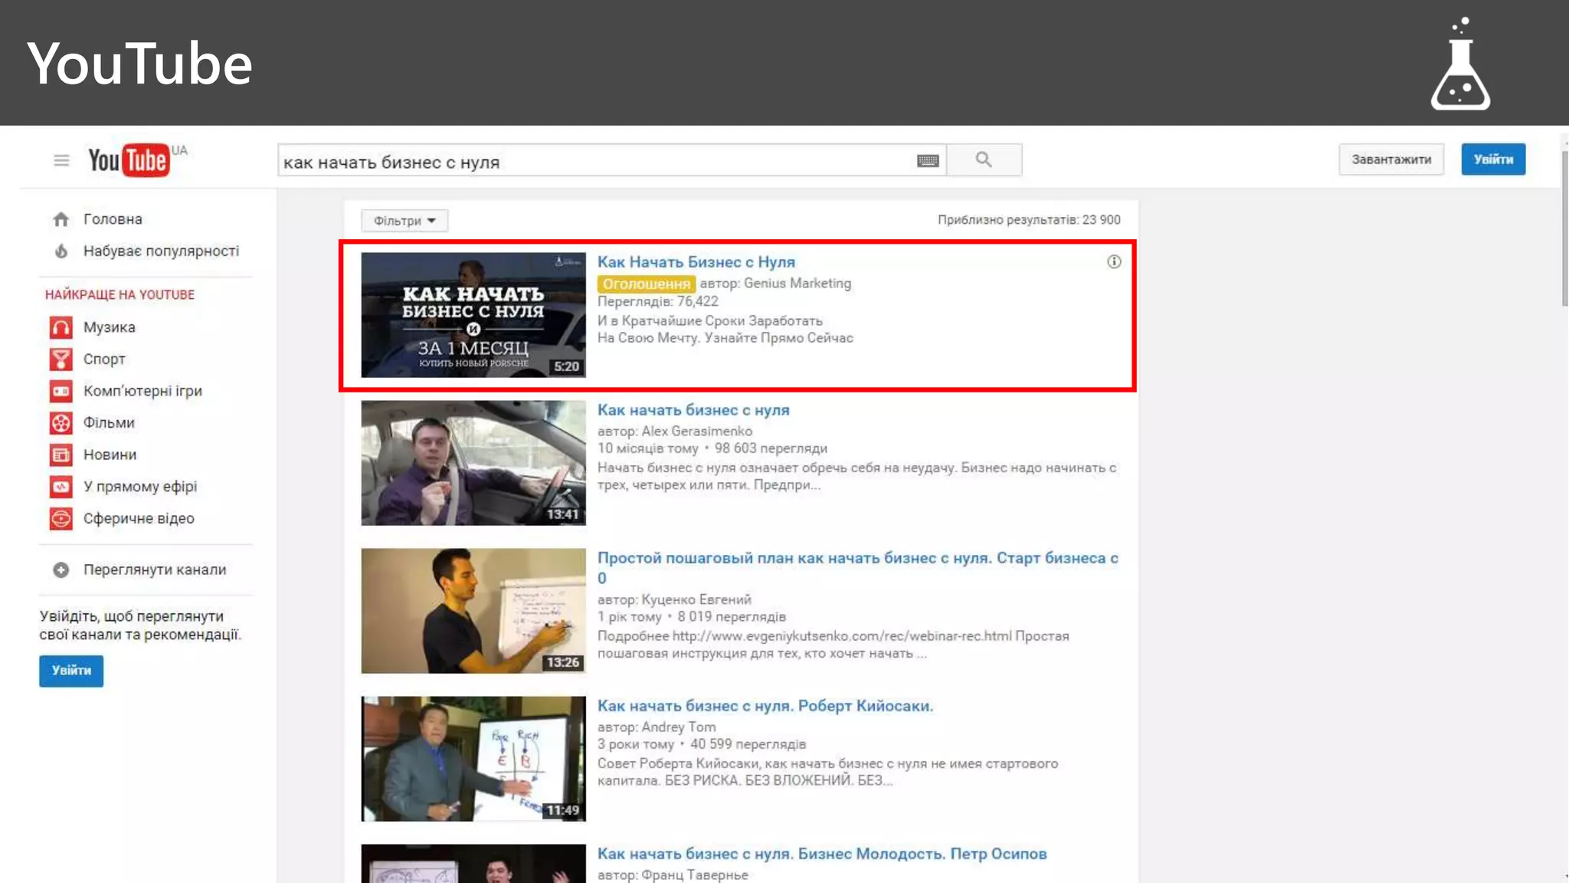
Task: Open the Alex Gerasimenko channel link
Action: [697, 432]
